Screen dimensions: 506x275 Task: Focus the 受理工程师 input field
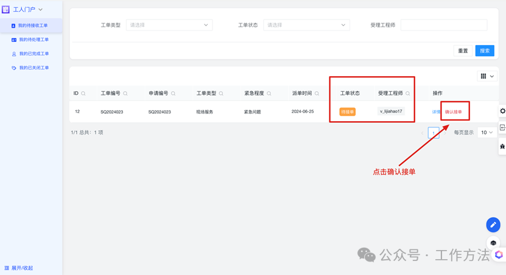pyautogui.click(x=444, y=25)
